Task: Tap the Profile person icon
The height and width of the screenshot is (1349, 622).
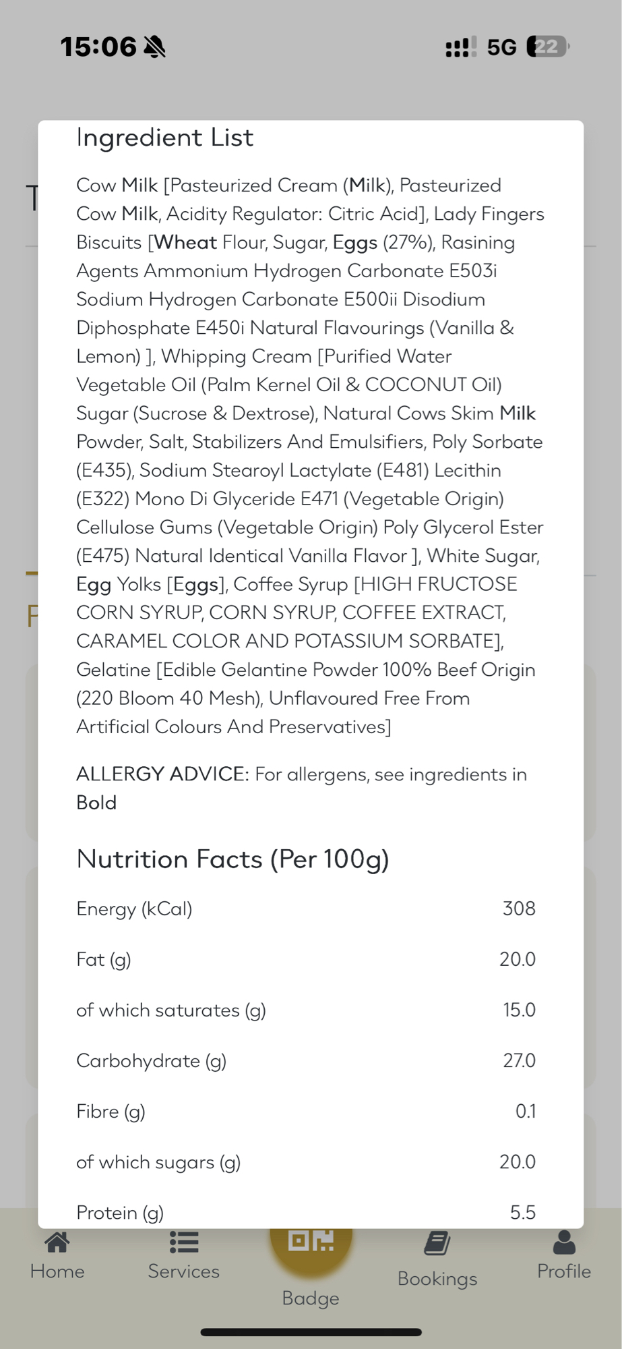Action: tap(564, 1242)
